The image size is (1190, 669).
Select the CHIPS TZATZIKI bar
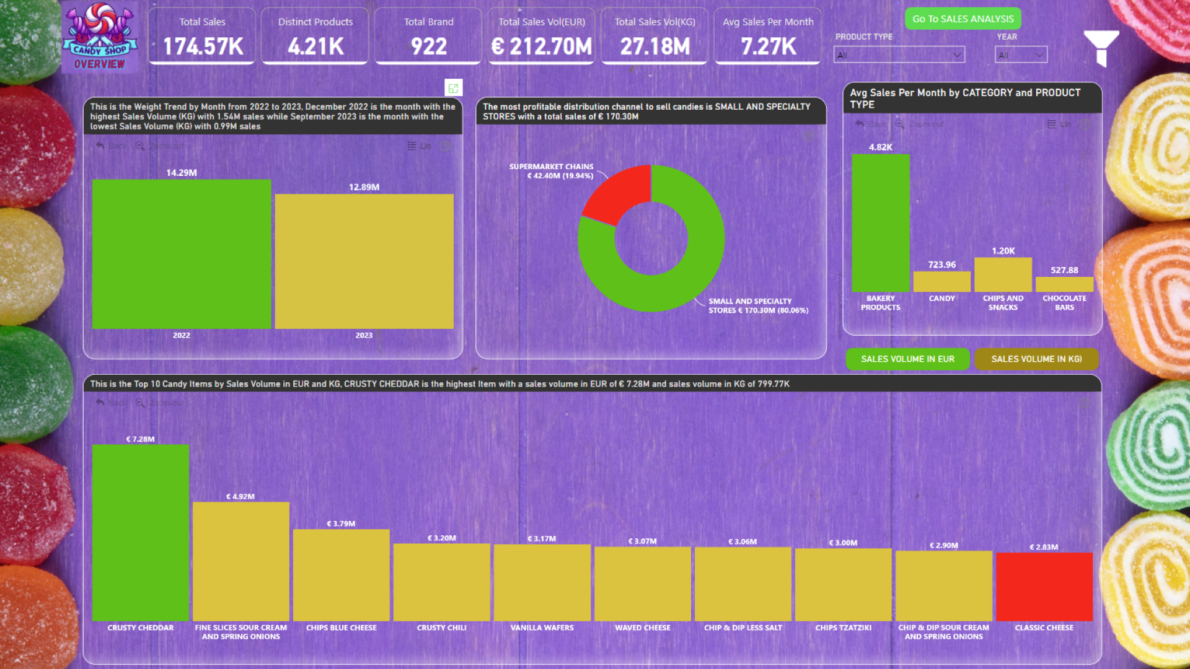[844, 585]
